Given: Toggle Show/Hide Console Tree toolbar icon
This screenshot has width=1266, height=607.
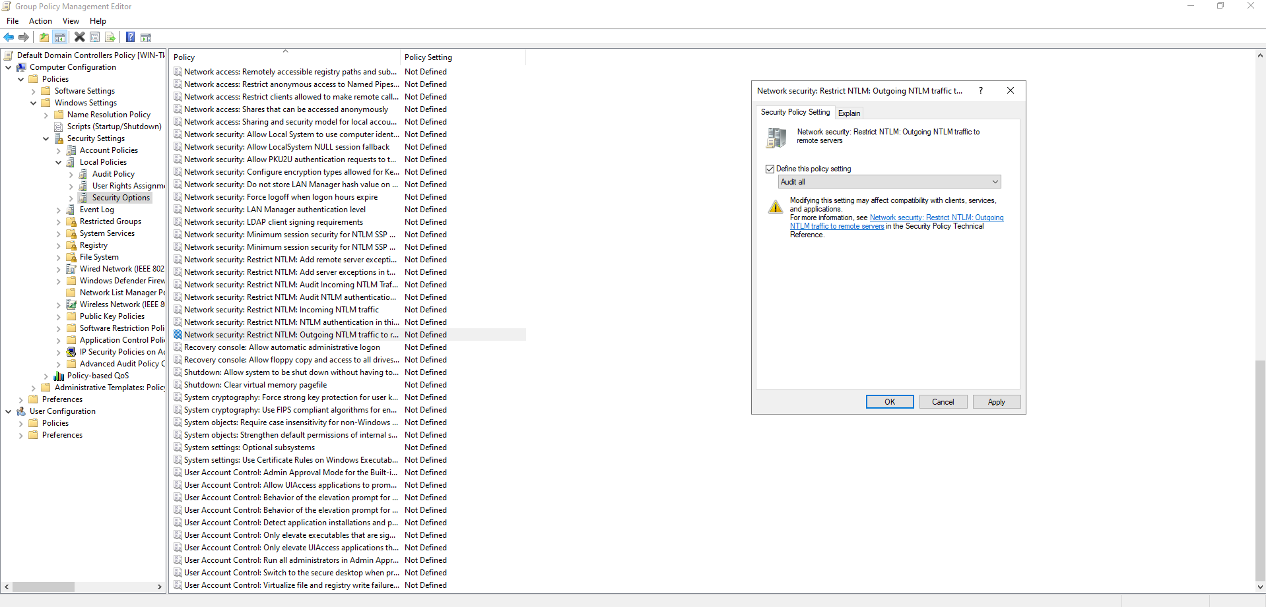Looking at the screenshot, I should [x=60, y=38].
